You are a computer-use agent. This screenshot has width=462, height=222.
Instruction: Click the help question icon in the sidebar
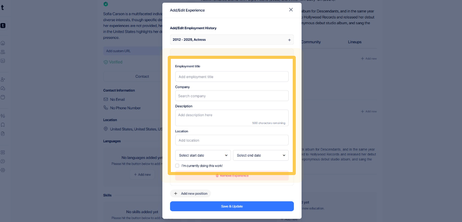coord(3,161)
